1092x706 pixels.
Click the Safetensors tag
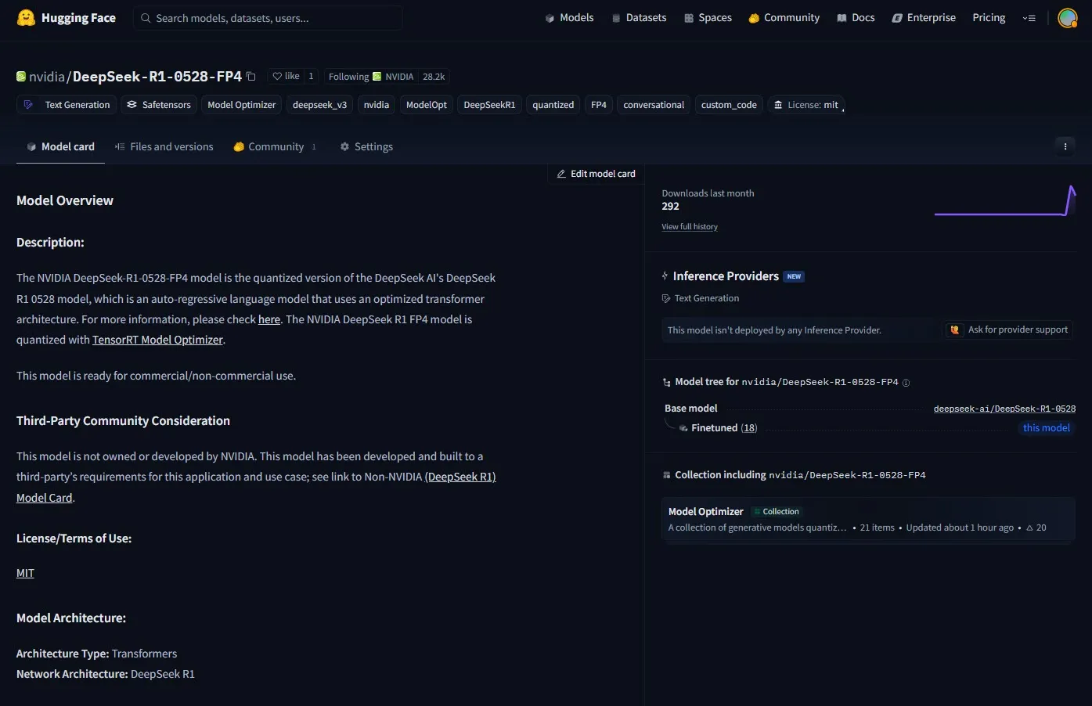tap(159, 105)
